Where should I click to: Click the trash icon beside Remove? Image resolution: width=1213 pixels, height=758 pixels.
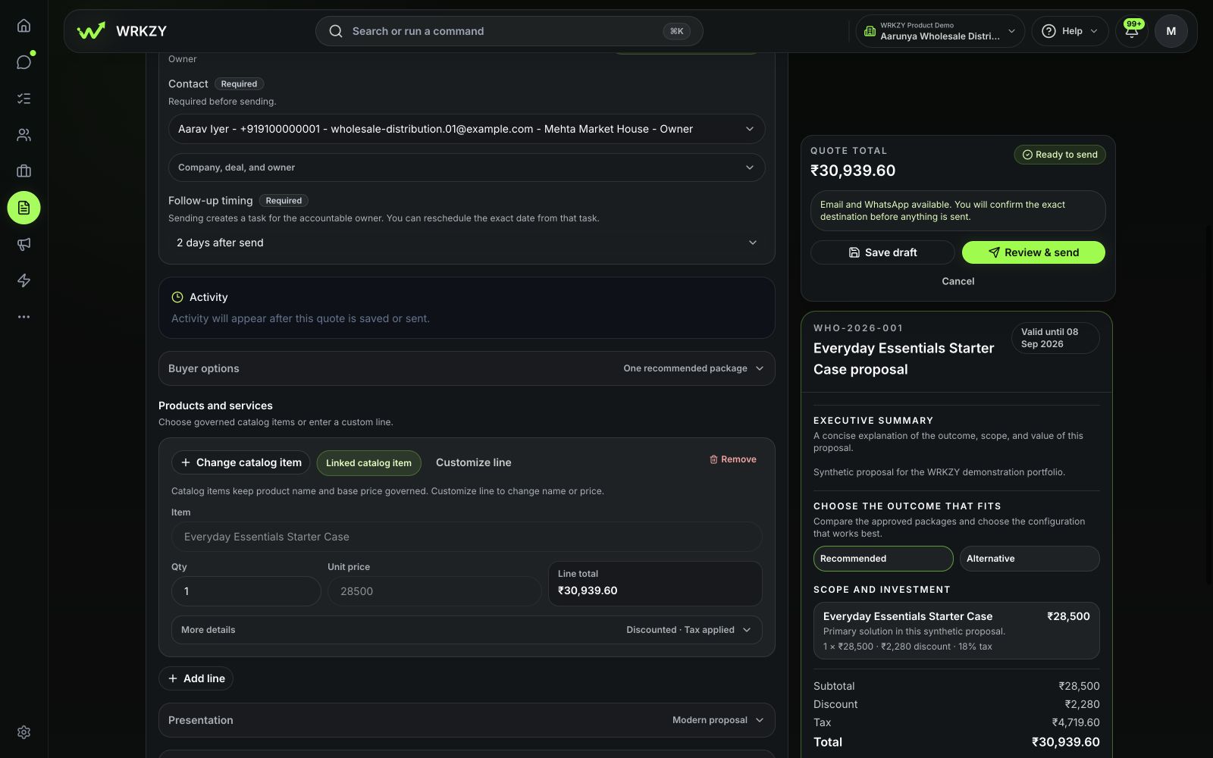point(713,459)
